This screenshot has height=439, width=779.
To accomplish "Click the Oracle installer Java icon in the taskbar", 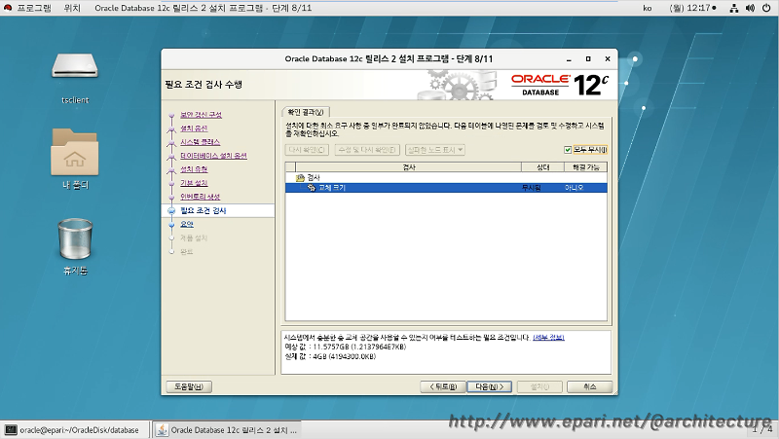I will (162, 430).
